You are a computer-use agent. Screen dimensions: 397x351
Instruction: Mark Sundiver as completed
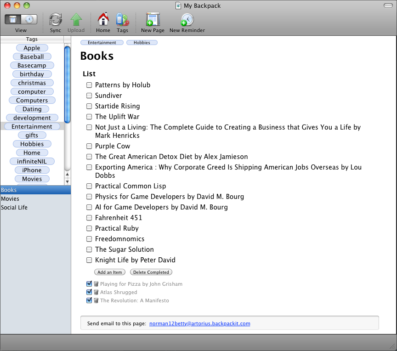89,96
